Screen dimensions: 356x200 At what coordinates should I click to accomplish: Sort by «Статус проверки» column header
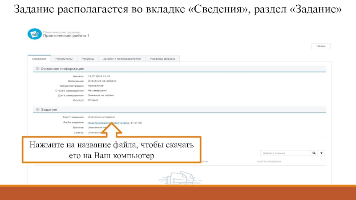[269, 162]
